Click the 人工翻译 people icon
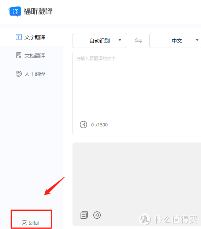The height and width of the screenshot is (229, 201). coord(19,74)
